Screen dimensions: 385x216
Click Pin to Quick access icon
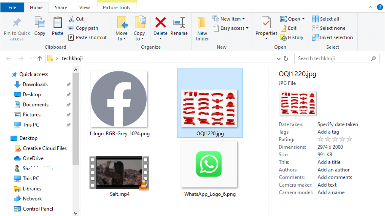coord(17,22)
